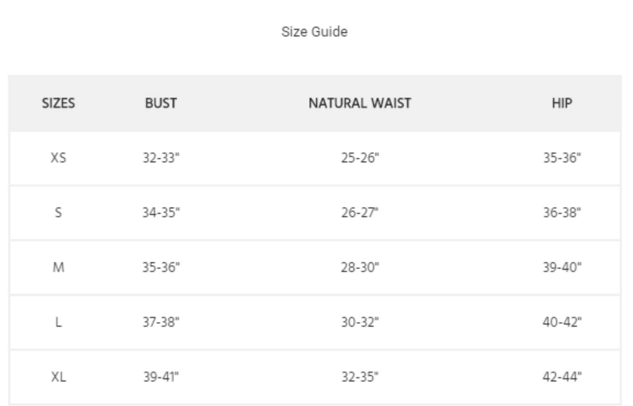Click the Size Guide title

(x=314, y=32)
